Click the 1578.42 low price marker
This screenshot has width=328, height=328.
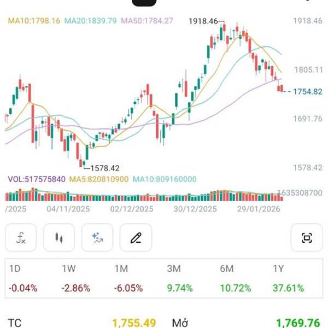coord(104,168)
